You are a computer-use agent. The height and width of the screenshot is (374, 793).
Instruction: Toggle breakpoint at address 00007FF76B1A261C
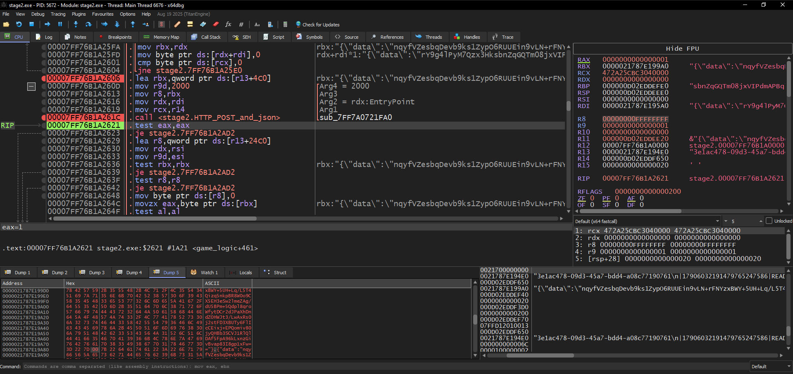tap(43, 118)
